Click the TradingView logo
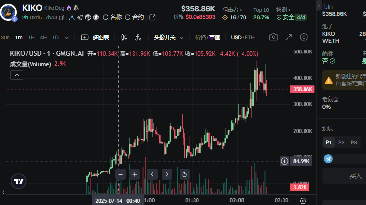 19,181
